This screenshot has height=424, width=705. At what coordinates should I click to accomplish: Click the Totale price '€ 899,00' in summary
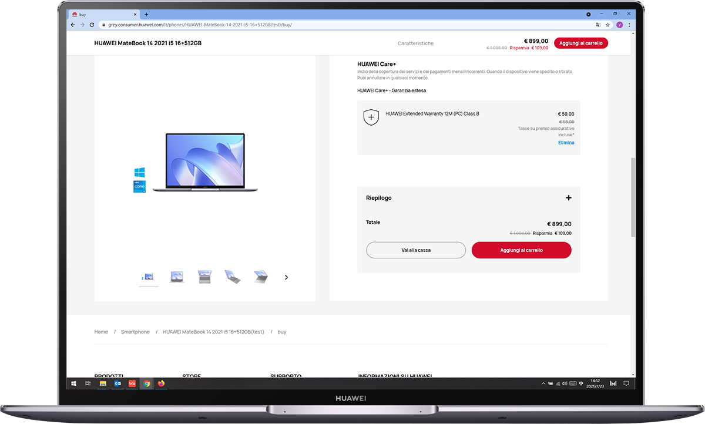(x=559, y=224)
